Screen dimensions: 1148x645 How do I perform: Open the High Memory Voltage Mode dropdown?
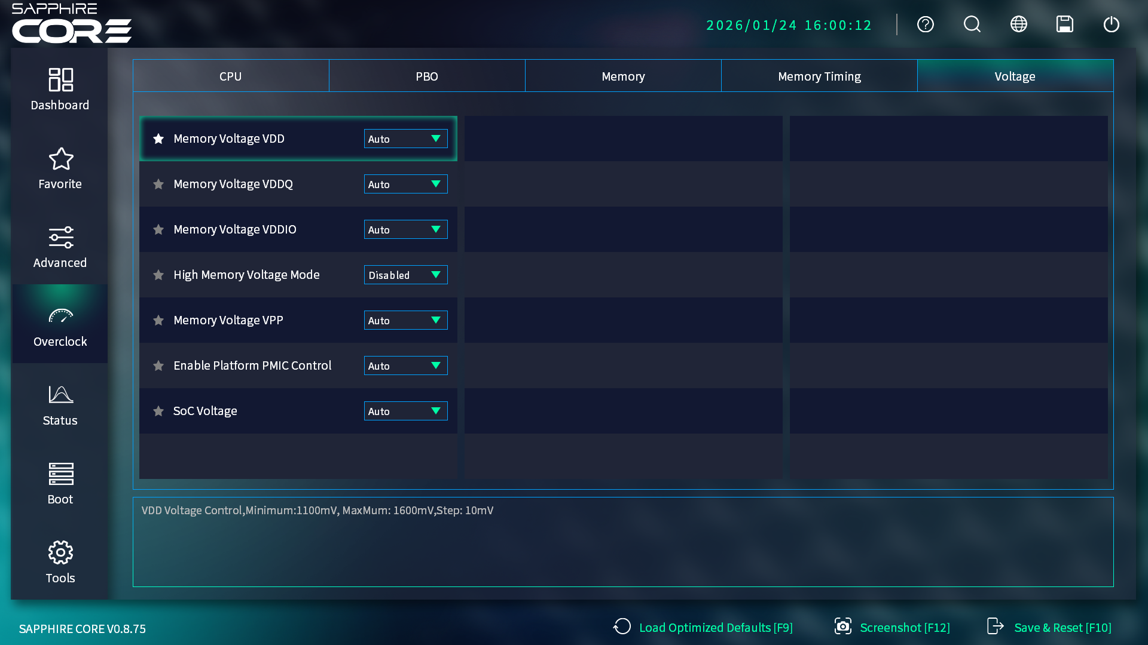click(x=405, y=275)
